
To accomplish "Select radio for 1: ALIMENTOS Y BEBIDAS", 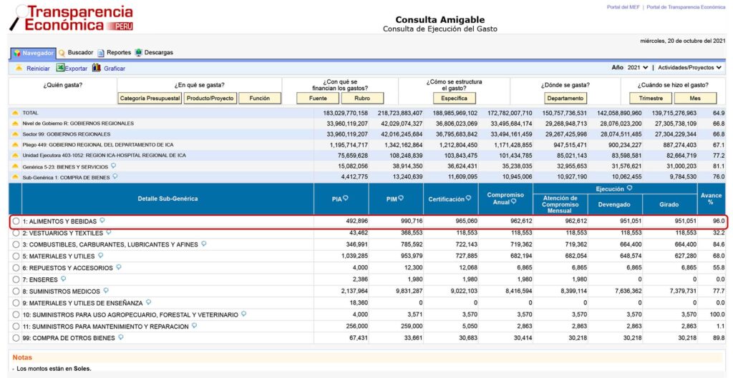I will click(16, 222).
